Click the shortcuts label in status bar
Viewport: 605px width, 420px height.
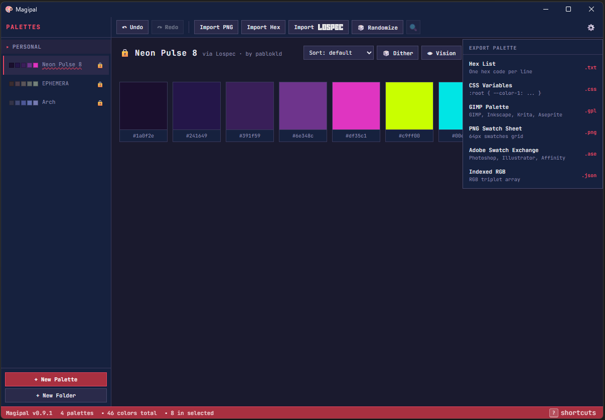[x=578, y=413]
